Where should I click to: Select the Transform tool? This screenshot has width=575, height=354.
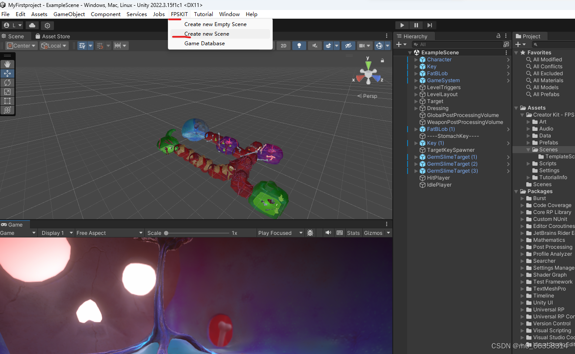tap(7, 110)
